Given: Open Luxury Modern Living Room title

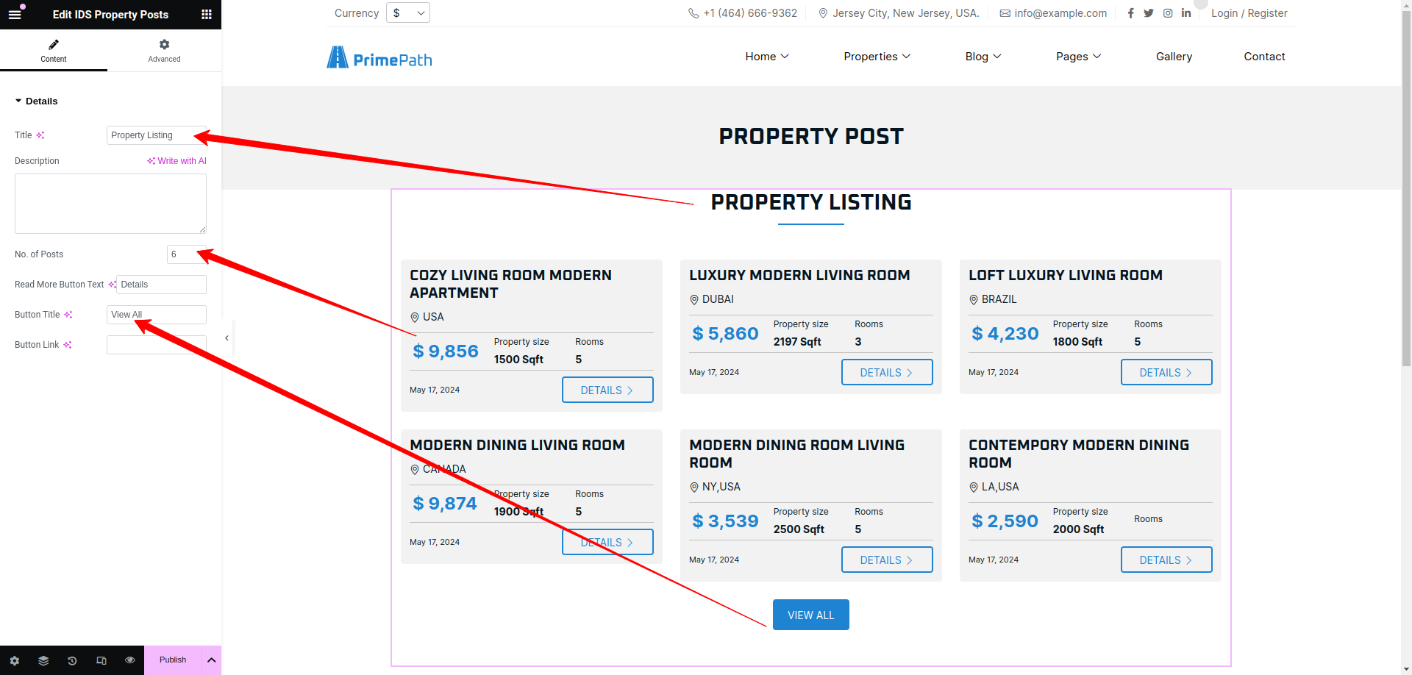Looking at the screenshot, I should tap(799, 275).
